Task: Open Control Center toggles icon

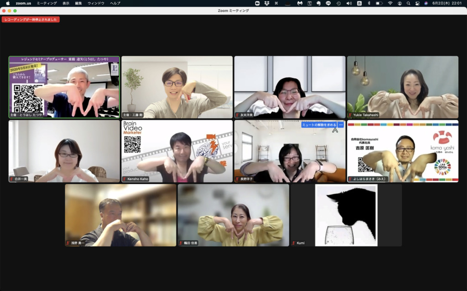Action: (x=417, y=3)
